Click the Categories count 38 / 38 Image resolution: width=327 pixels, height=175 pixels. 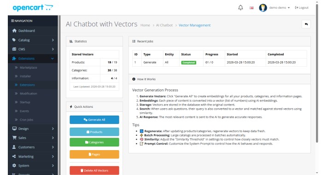click(112, 70)
